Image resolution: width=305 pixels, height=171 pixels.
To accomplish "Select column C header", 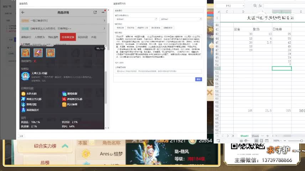I will click(227, 12).
